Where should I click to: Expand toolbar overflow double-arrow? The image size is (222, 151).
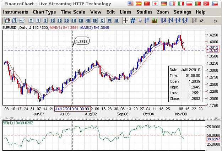[x=215, y=21]
